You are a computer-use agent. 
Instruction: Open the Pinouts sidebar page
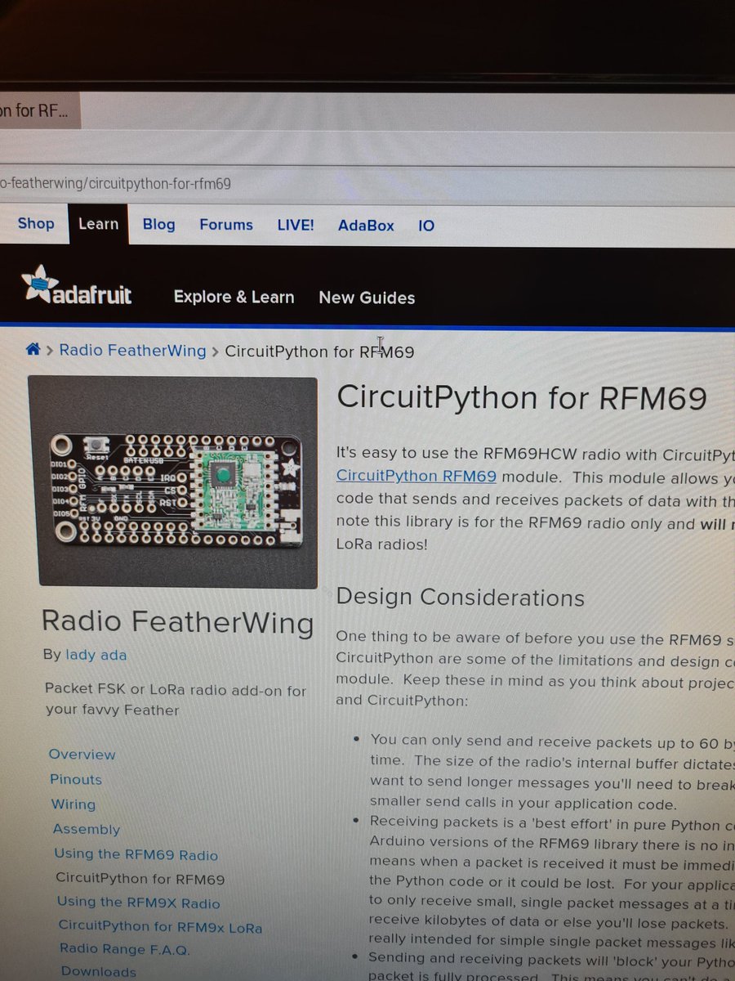click(x=75, y=779)
